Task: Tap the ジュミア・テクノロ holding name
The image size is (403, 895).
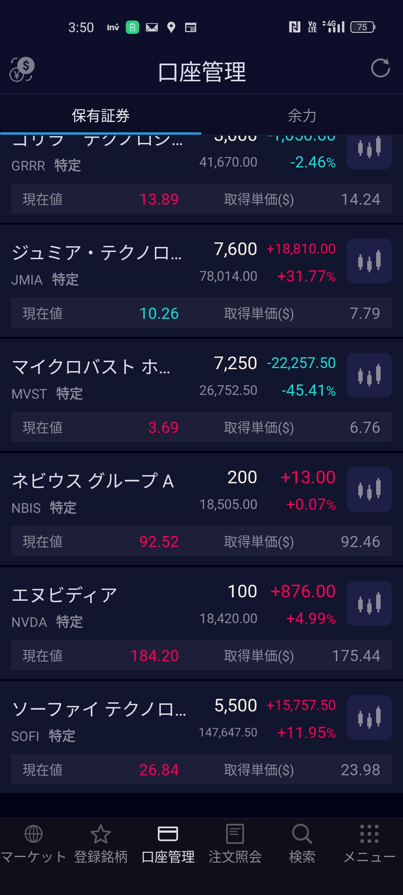Action: click(x=97, y=253)
